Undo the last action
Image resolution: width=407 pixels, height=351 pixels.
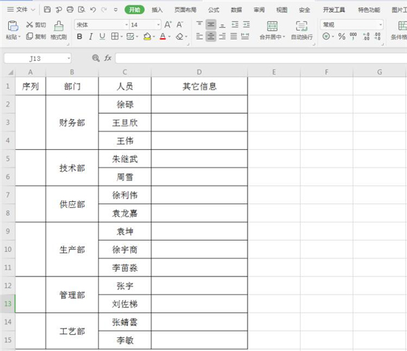(94, 10)
